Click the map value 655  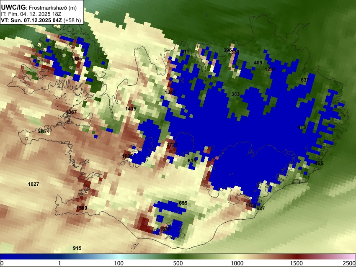pos(183,203)
